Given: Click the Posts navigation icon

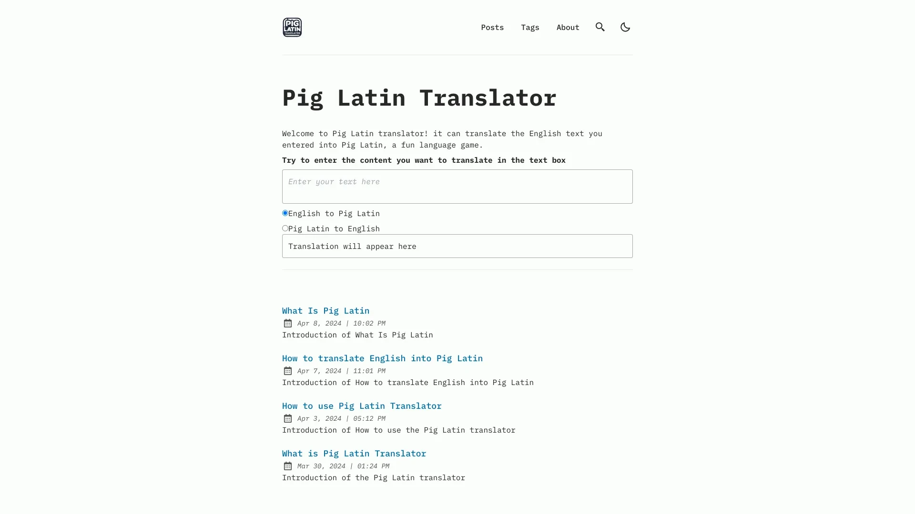Looking at the screenshot, I should [x=492, y=27].
